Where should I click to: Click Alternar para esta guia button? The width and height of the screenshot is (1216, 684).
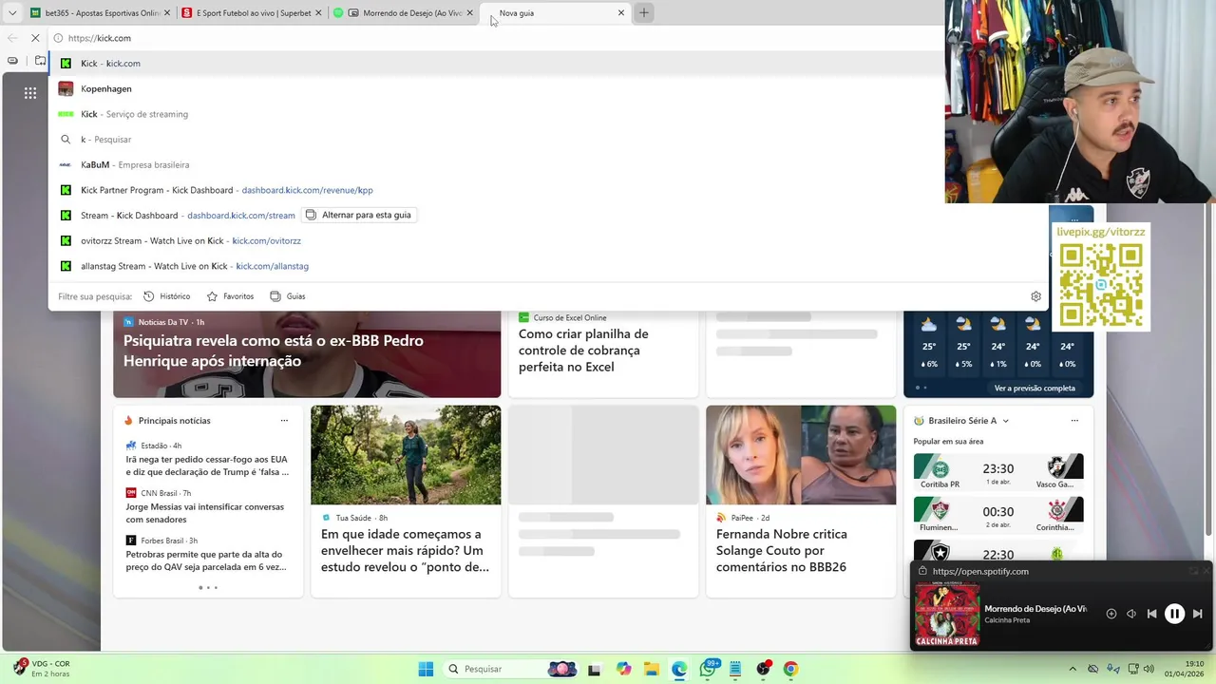[x=358, y=215]
